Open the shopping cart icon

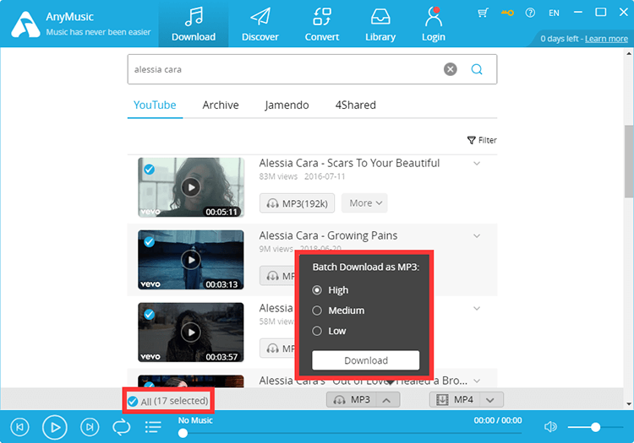483,13
